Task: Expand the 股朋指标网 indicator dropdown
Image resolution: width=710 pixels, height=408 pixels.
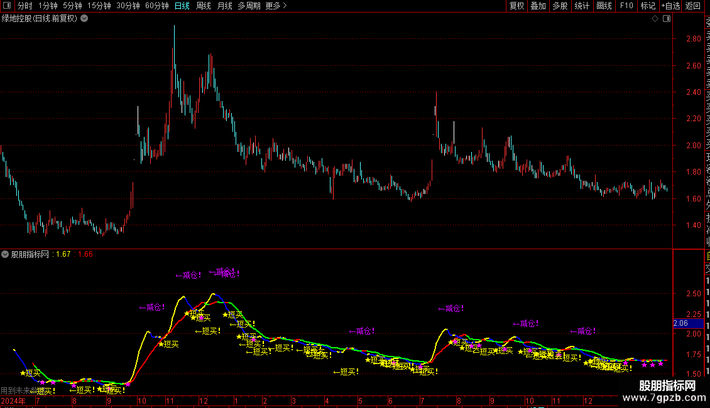Action: pos(5,254)
